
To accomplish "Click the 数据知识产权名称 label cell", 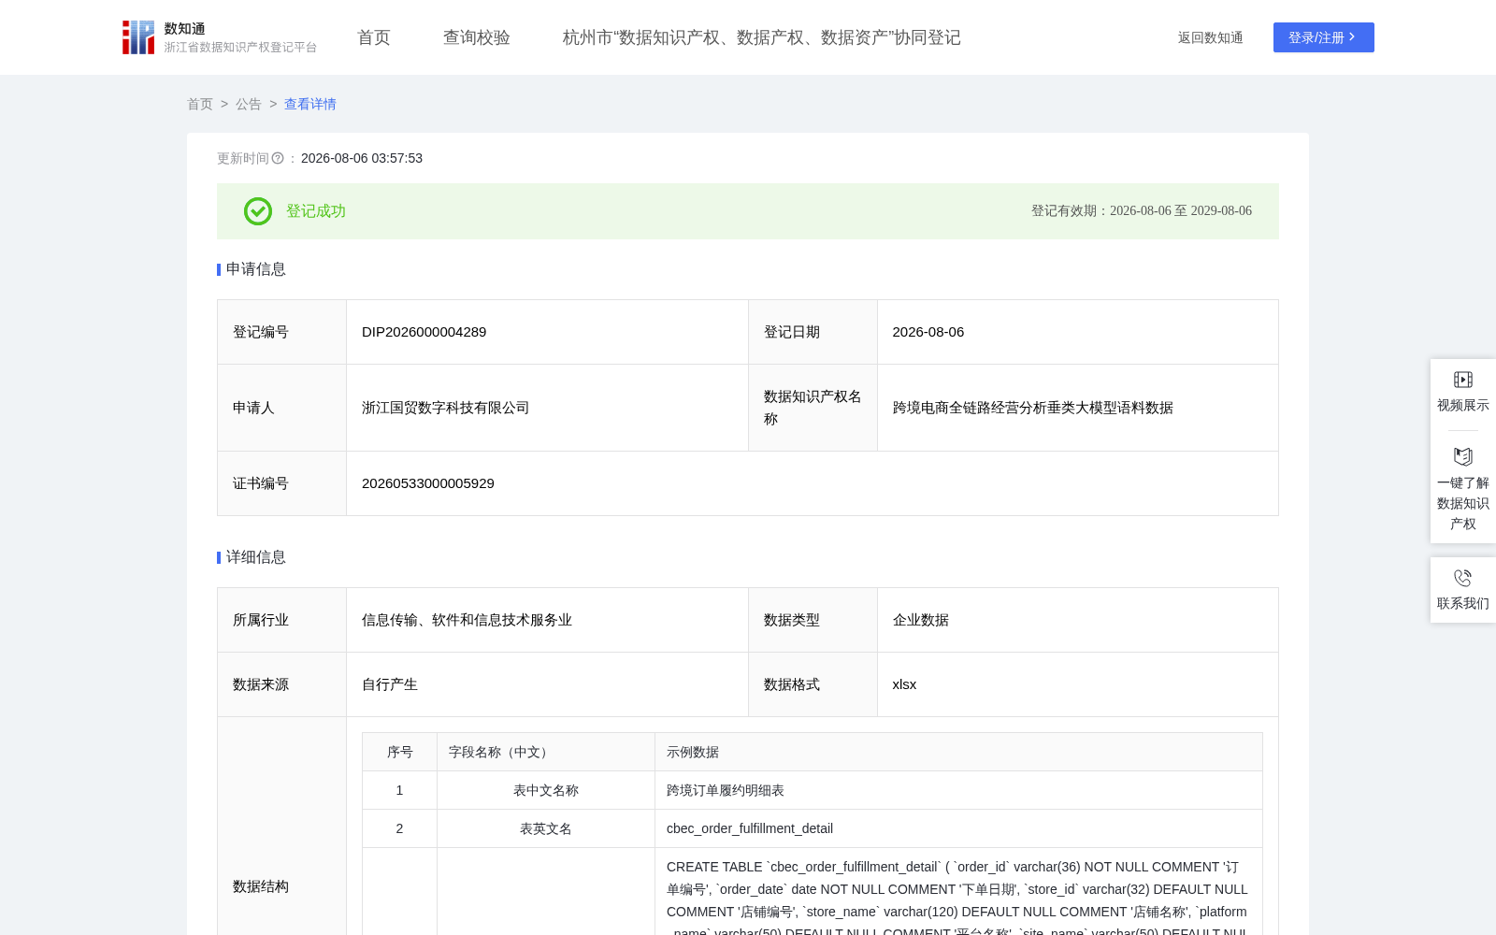I will (x=813, y=408).
